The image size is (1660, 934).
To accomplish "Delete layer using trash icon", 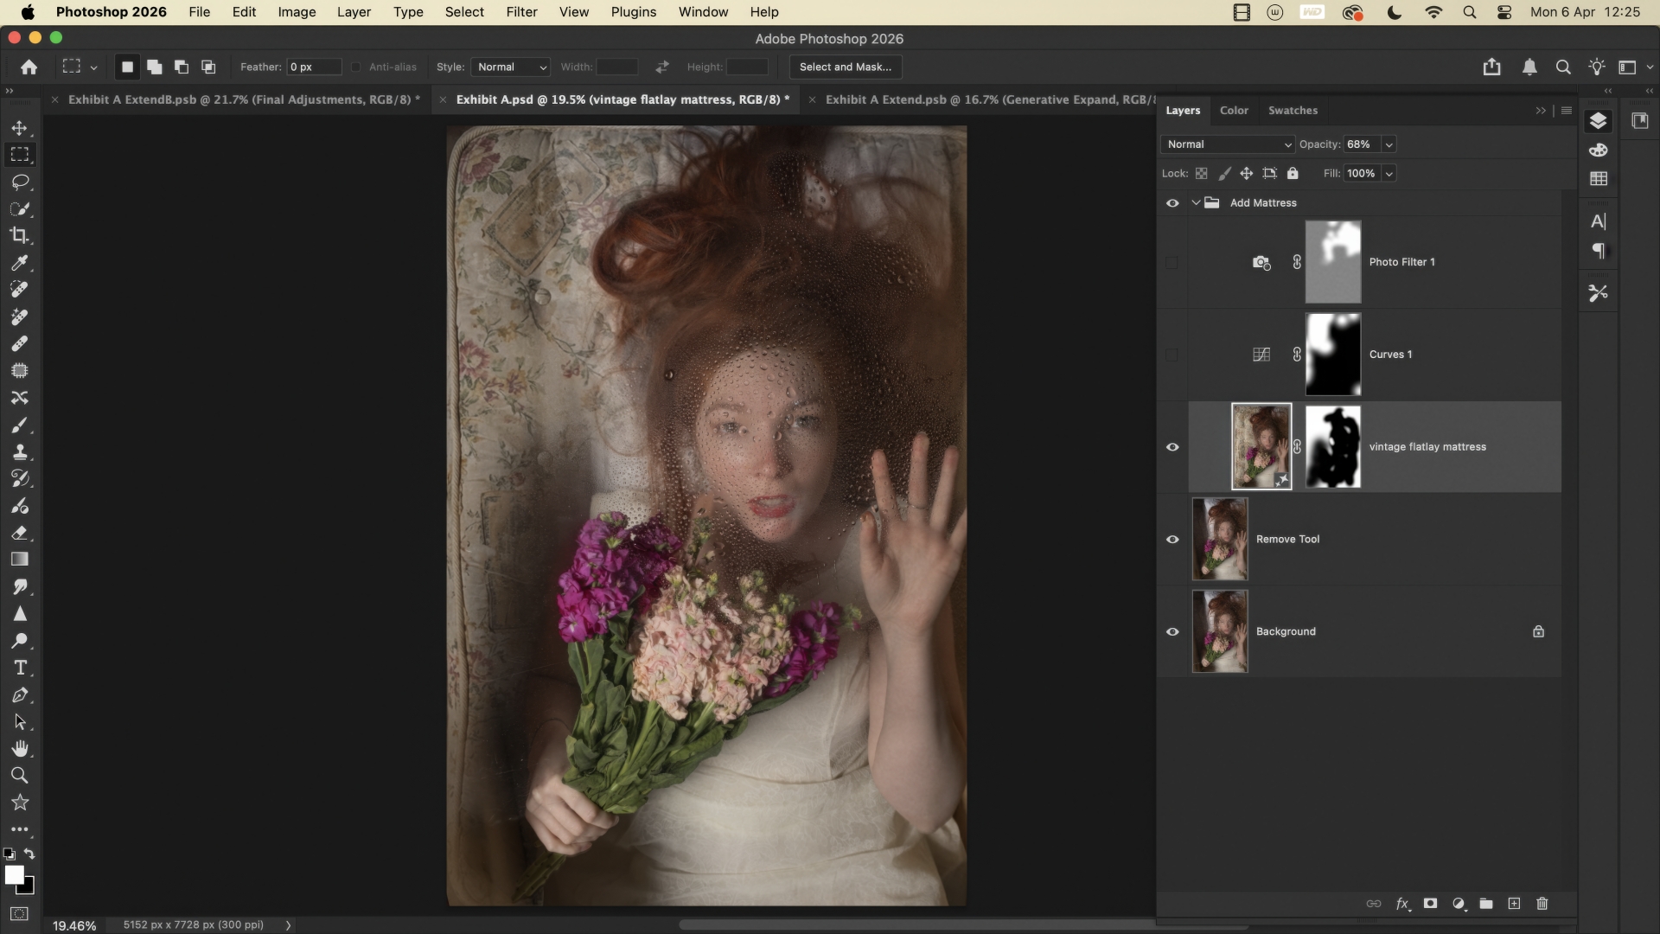I will (x=1542, y=904).
